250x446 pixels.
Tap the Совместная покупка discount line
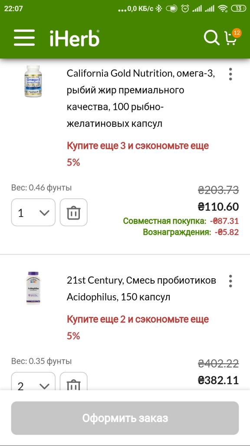[181, 221]
